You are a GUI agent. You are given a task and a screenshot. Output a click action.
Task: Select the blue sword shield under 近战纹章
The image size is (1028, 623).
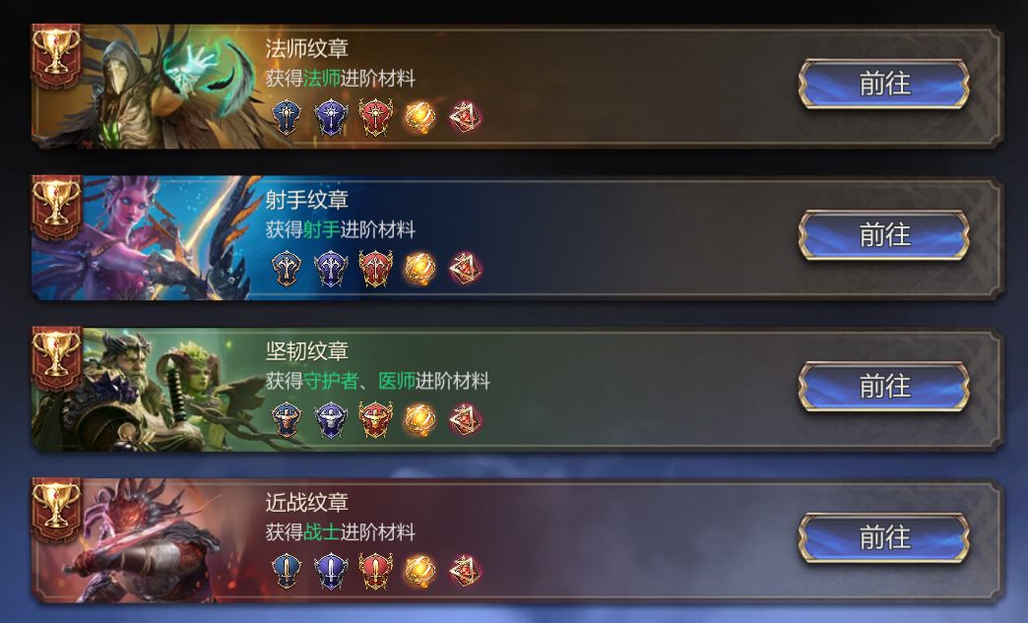pos(287,571)
